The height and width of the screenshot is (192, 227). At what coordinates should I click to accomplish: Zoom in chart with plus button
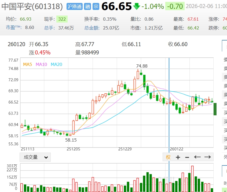[x=178, y=157]
